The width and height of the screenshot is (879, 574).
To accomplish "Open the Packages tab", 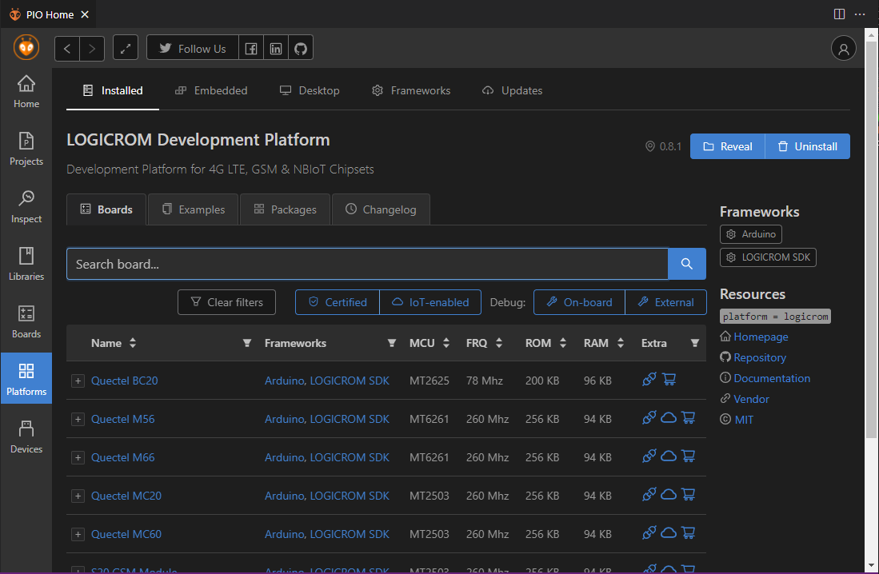I will click(x=285, y=209).
